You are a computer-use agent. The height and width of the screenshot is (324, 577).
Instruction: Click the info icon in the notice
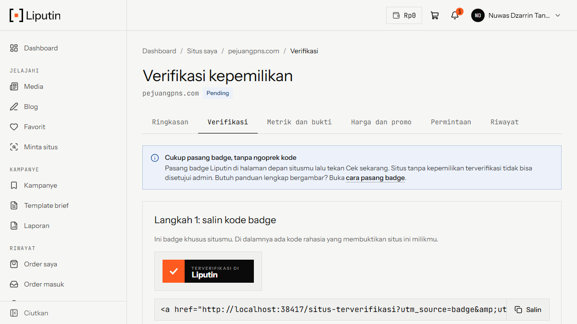click(x=155, y=158)
